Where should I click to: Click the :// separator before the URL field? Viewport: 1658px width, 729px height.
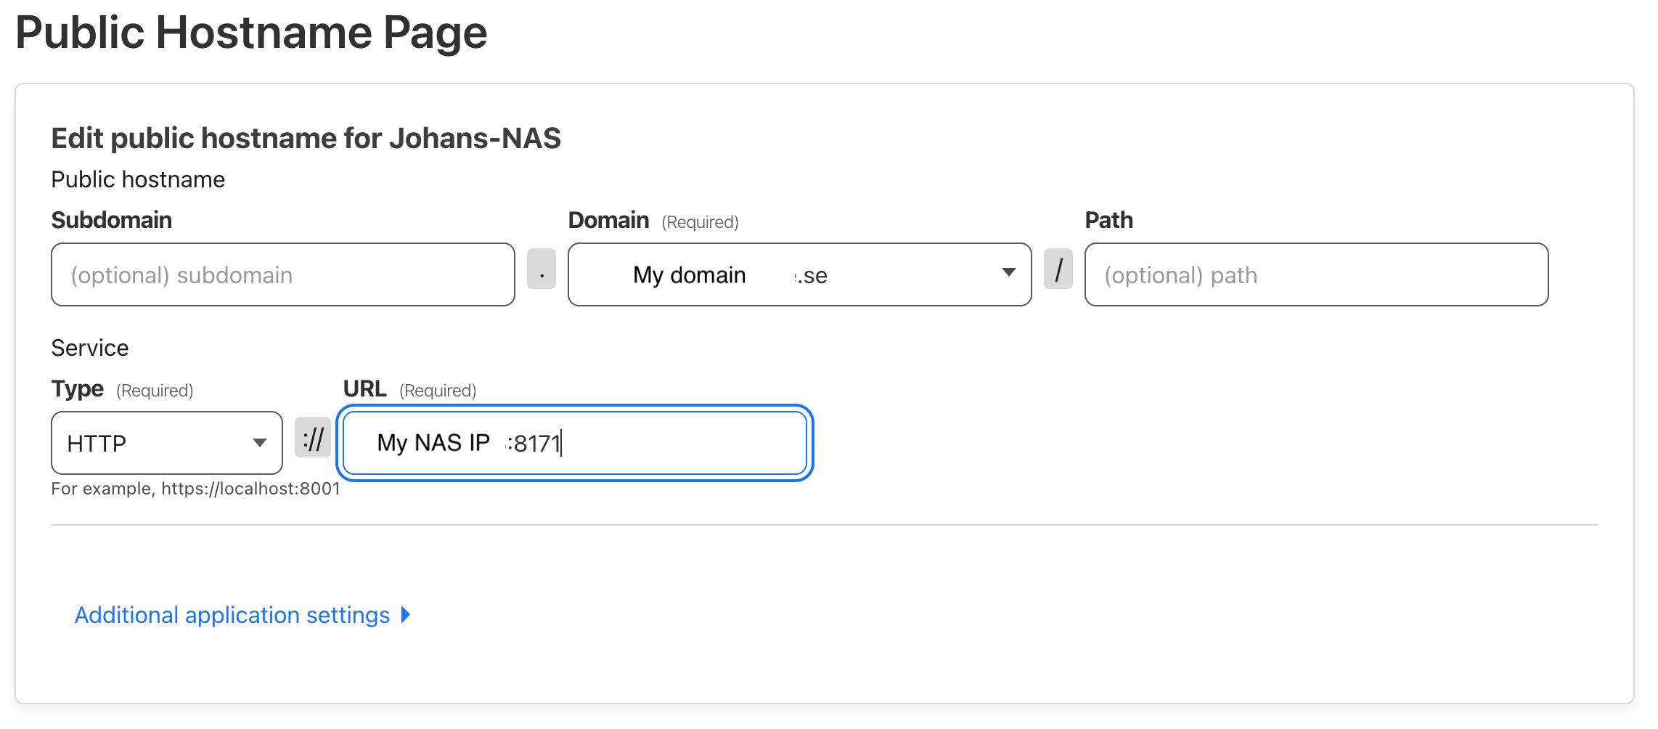point(313,437)
